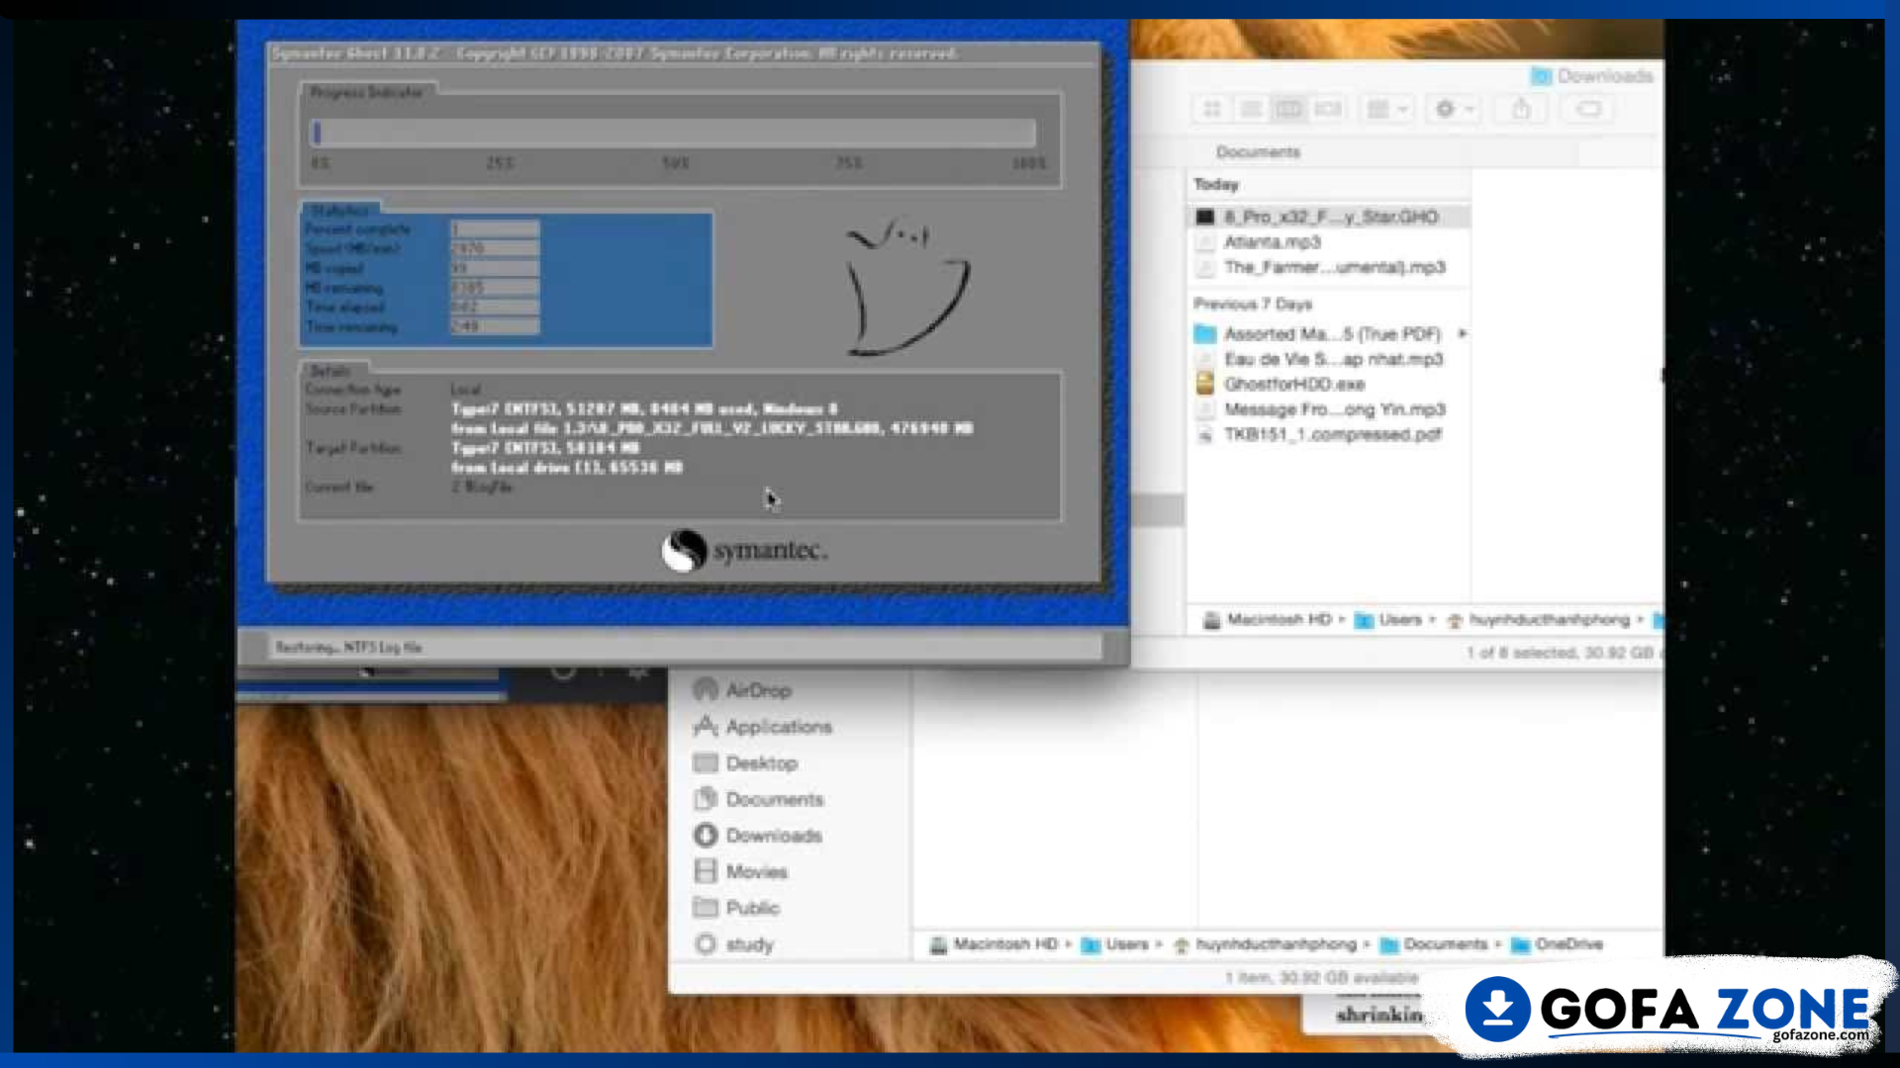Viewport: 1900px width, 1068px height.
Task: Click Macintosh HD in upper Finder path bar
Action: (x=1267, y=620)
